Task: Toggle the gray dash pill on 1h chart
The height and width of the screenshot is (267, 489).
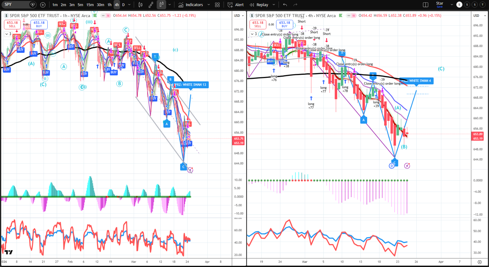Action: point(103,16)
